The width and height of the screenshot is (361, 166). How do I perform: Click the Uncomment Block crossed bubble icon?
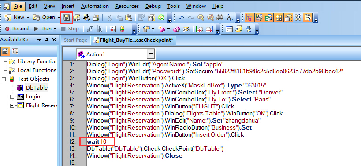[x=210, y=18]
